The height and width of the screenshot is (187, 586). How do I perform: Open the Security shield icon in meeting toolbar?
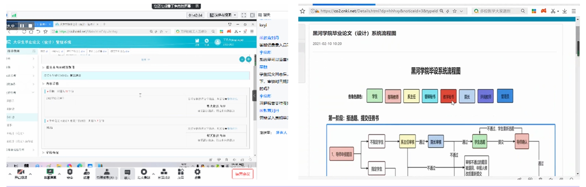coord(70,172)
